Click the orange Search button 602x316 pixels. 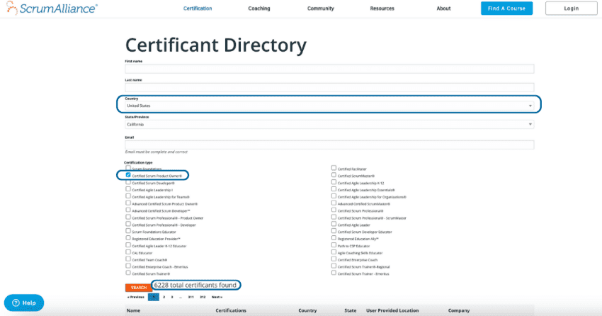(138, 288)
